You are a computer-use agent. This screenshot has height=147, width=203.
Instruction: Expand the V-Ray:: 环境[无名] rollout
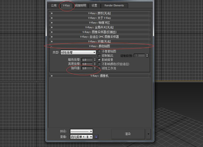tap(99, 41)
